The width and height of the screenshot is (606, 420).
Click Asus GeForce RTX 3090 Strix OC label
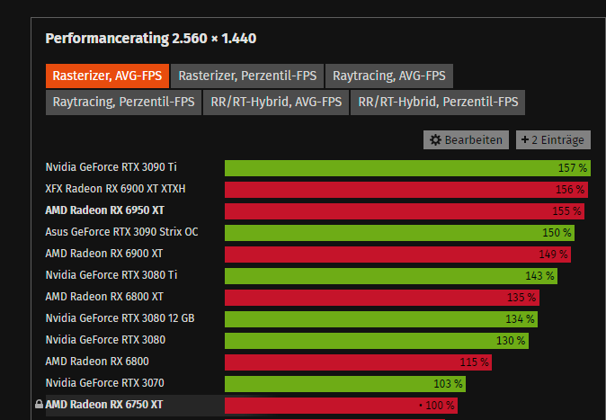121,232
